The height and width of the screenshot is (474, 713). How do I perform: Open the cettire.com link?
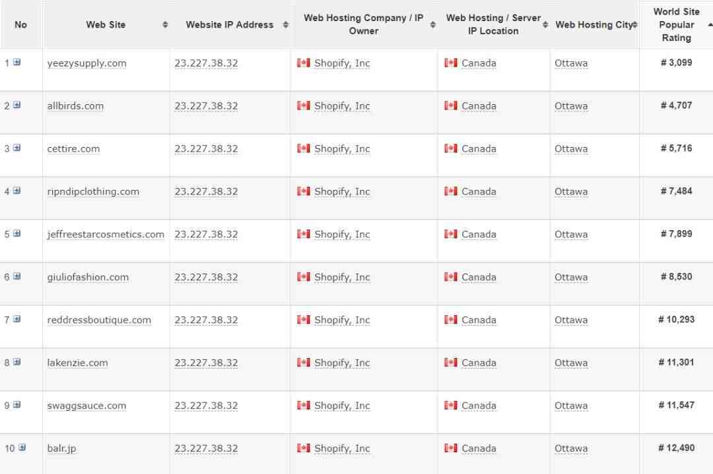click(74, 148)
